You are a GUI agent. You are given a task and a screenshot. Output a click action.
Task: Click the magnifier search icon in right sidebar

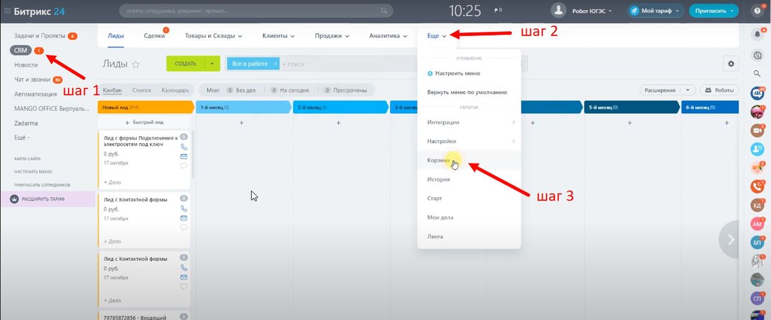click(756, 73)
